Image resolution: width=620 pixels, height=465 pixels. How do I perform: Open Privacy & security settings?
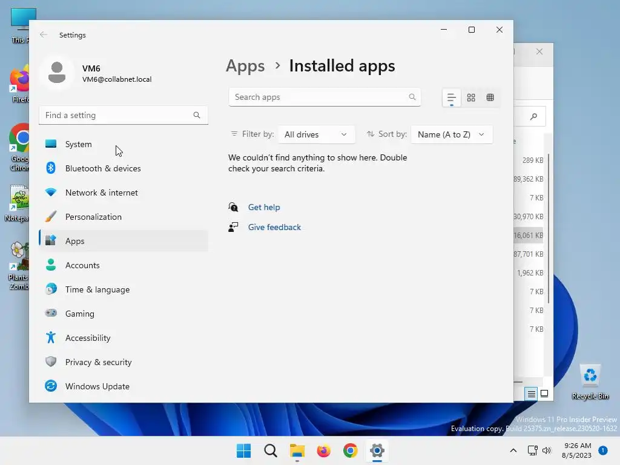pyautogui.click(x=124, y=362)
